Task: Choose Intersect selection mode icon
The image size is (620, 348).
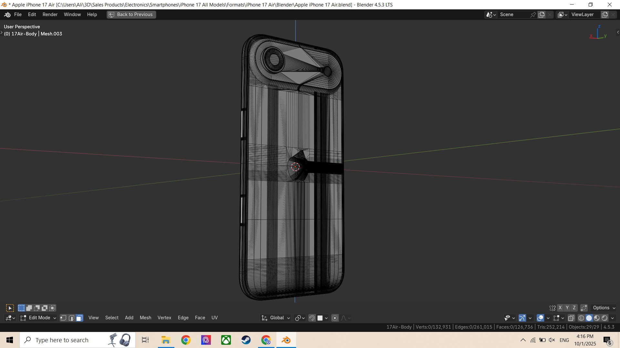Action: point(52,308)
